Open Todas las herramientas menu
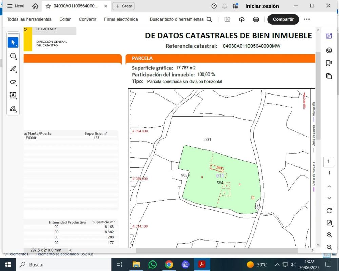Image resolution: width=339 pixels, height=271 pixels. tap(29, 19)
